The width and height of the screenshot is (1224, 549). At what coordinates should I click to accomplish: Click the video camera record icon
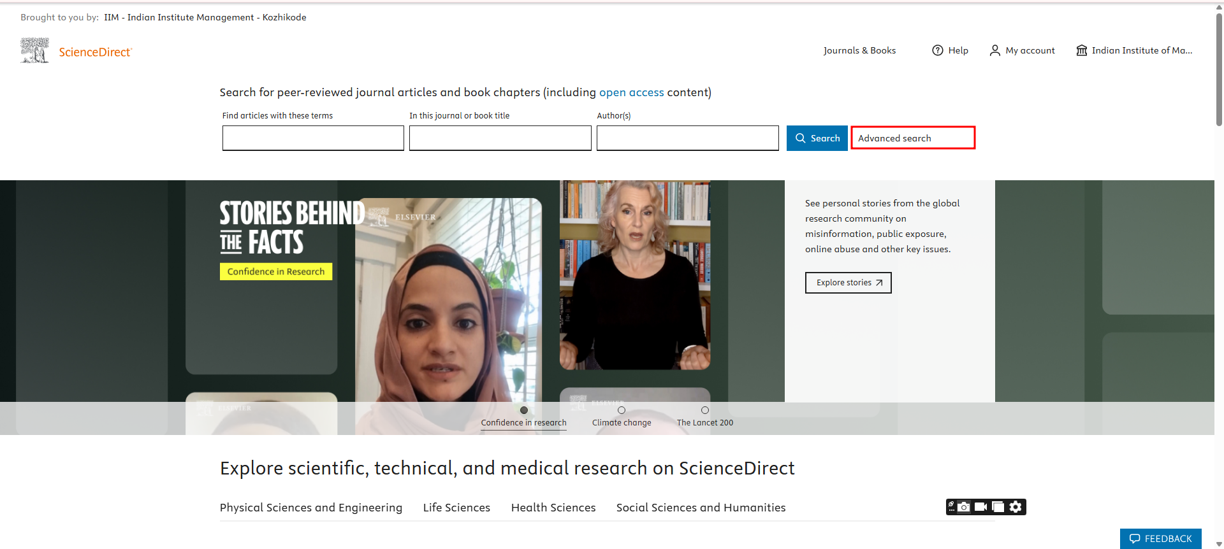(981, 507)
